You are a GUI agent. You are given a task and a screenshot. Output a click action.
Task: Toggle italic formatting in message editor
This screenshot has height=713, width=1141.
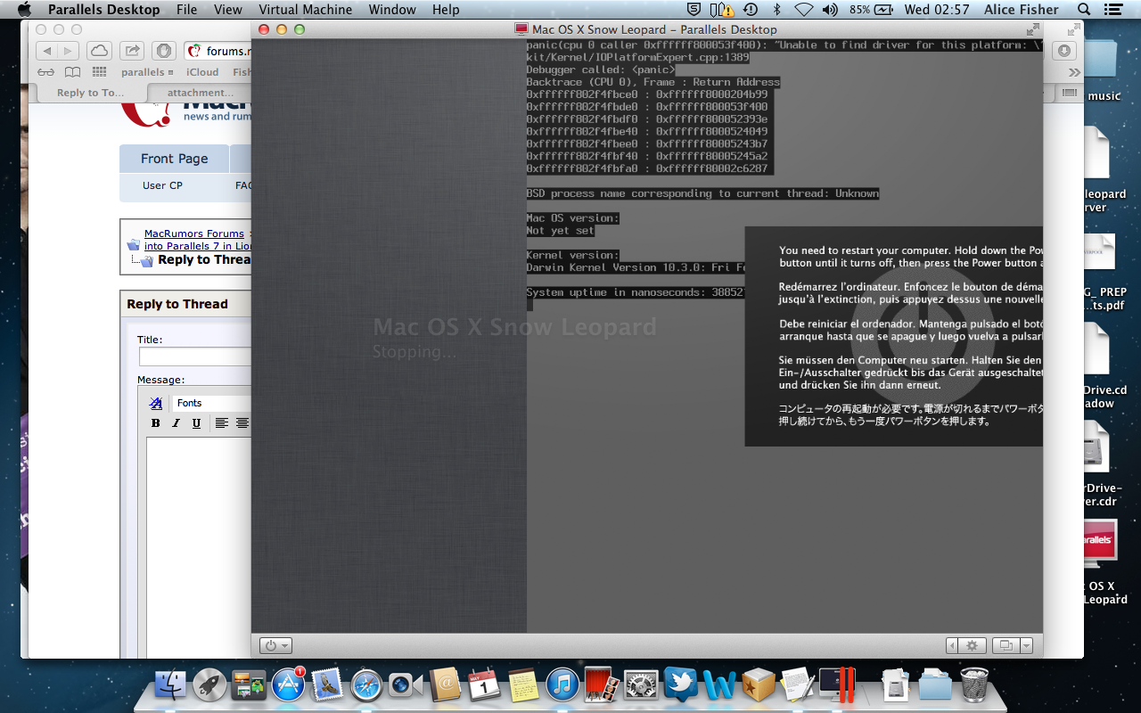coord(176,423)
